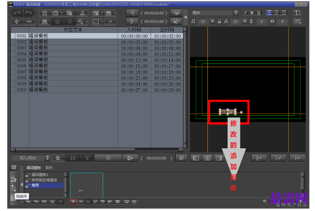The image size is (315, 211).
Task: Switch to the 着色 tab
Action: pos(49,168)
